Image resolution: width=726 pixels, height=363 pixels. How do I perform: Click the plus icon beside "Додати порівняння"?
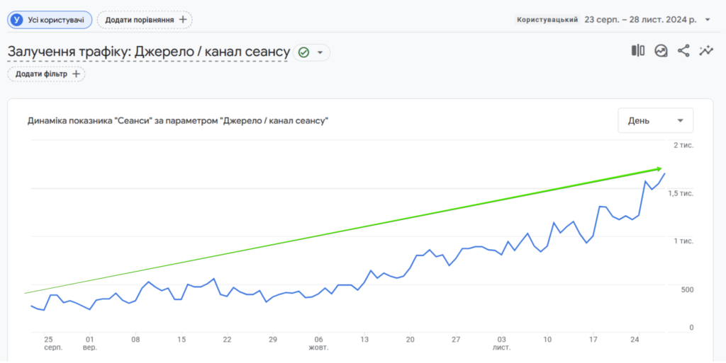[183, 20]
